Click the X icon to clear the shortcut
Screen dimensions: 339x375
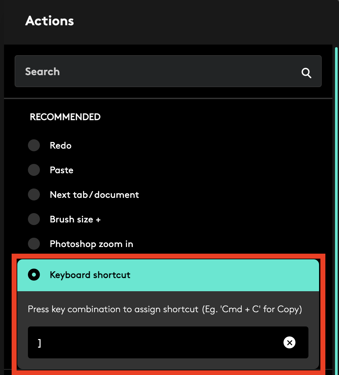click(289, 342)
